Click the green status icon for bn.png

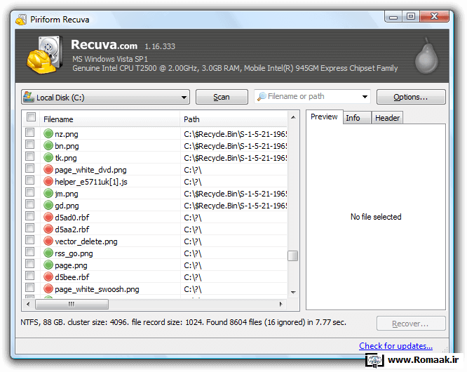pyautogui.click(x=48, y=145)
